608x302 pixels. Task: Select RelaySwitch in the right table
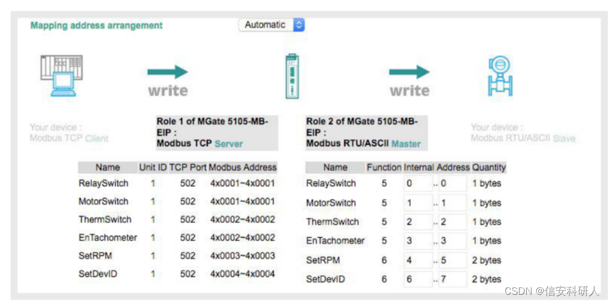(331, 184)
